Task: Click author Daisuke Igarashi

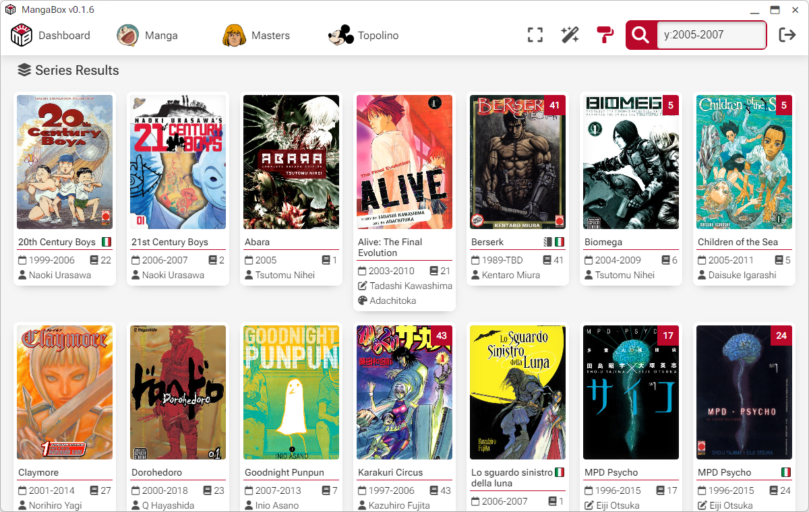Action: click(x=742, y=275)
